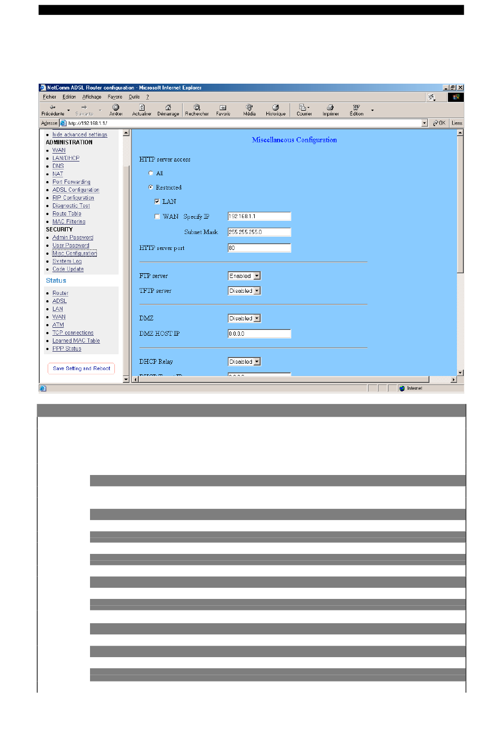This screenshot has width=503, height=735.
Task: Click the Démarrage home icon
Action: point(168,107)
